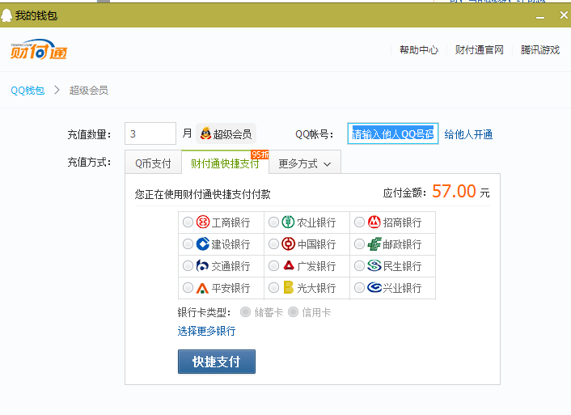Close the 我的钱包 window

tap(564, 15)
